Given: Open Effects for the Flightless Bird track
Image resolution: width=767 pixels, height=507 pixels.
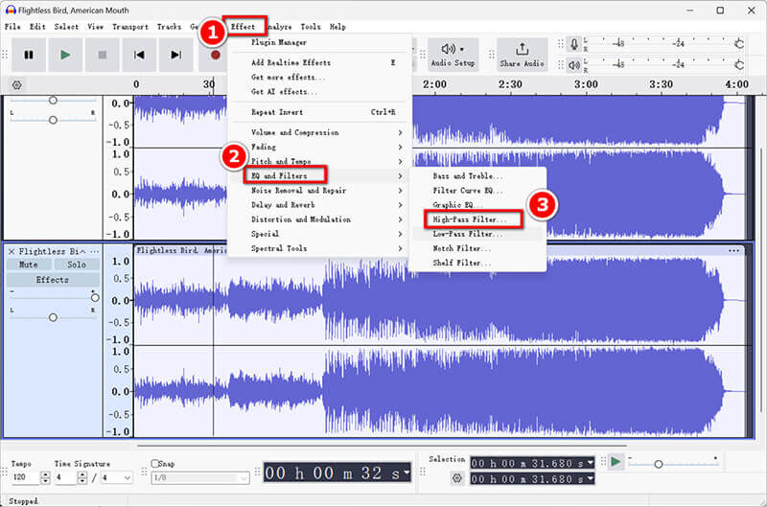Looking at the screenshot, I should coord(53,280).
